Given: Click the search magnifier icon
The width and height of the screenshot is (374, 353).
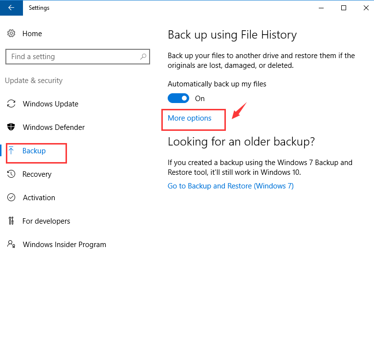Looking at the screenshot, I should 143,57.
